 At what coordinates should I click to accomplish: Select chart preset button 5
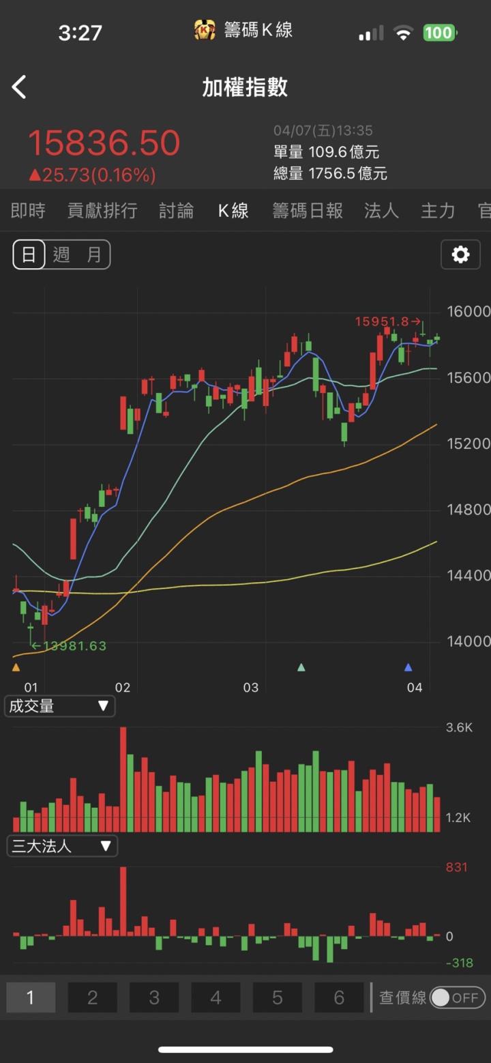[x=278, y=998]
